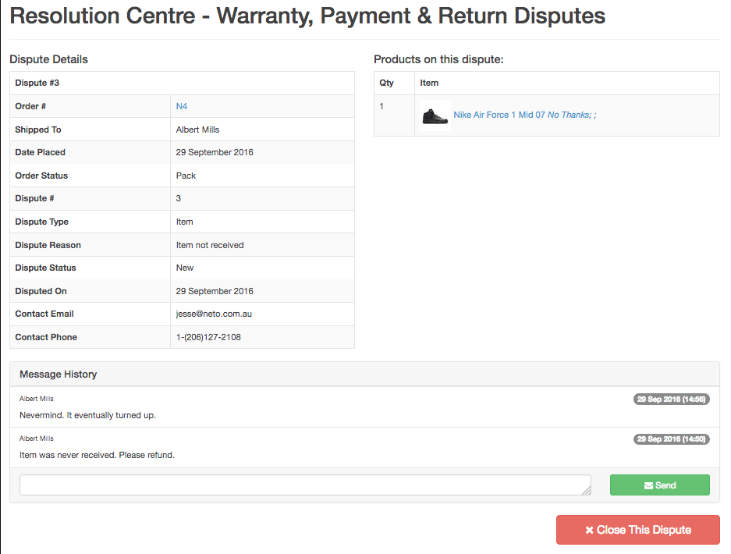Viewport: 731px width, 554px height.
Task: Click the 'Dispute #' value 3
Action: click(178, 199)
